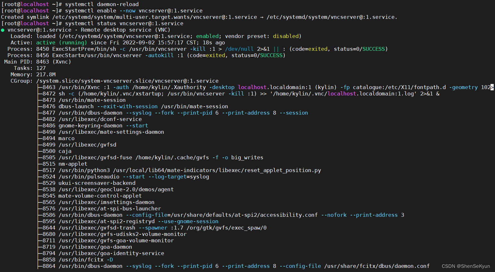Click the 'accessibility.conf' config path
Viewport: 495px width, 272px height.
click(289, 215)
